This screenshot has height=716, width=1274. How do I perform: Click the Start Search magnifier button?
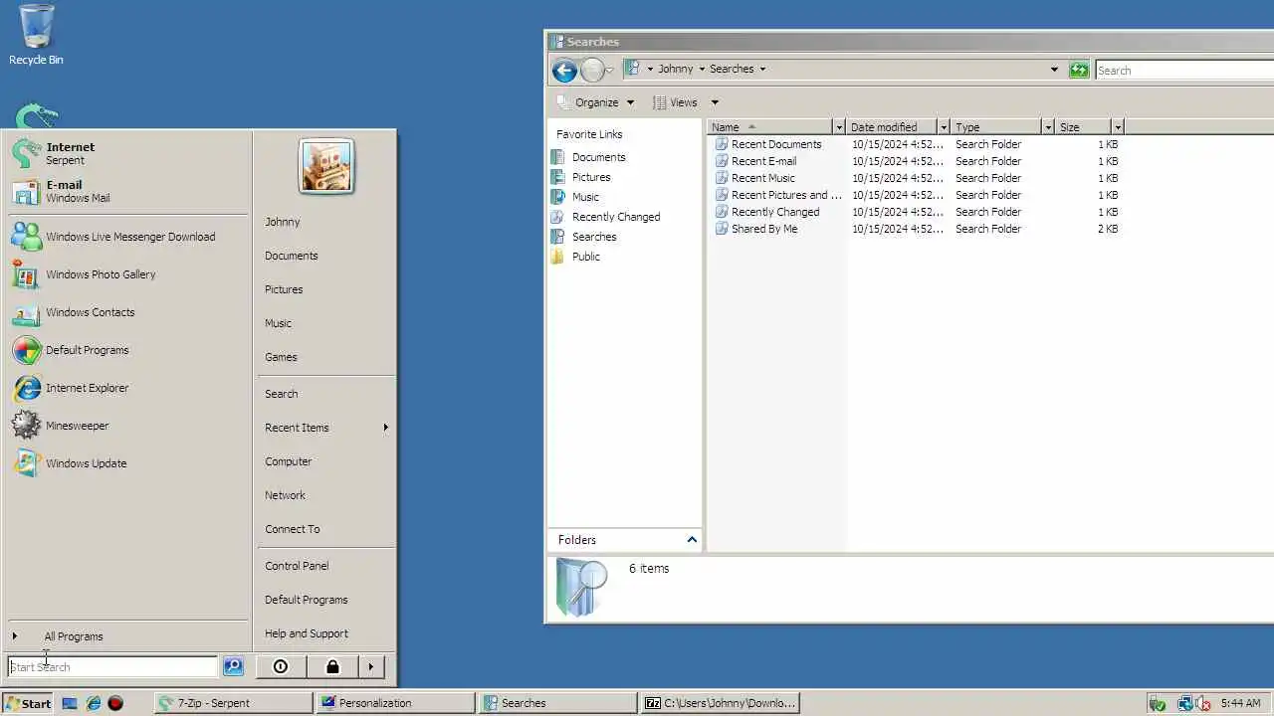point(233,667)
